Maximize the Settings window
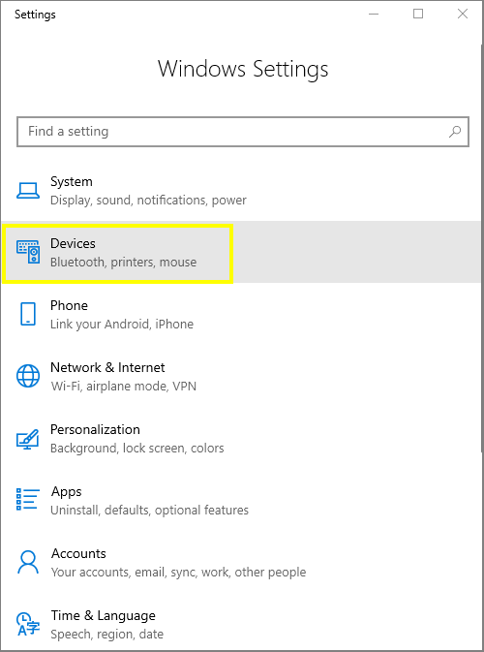 (418, 14)
